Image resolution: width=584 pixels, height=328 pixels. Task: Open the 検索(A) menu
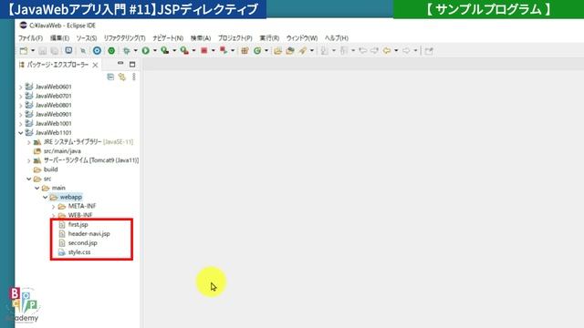coord(201,38)
